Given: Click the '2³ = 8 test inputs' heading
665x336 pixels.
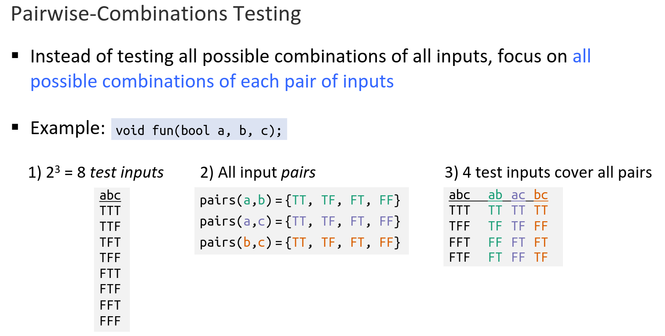Looking at the screenshot, I should click(96, 173).
